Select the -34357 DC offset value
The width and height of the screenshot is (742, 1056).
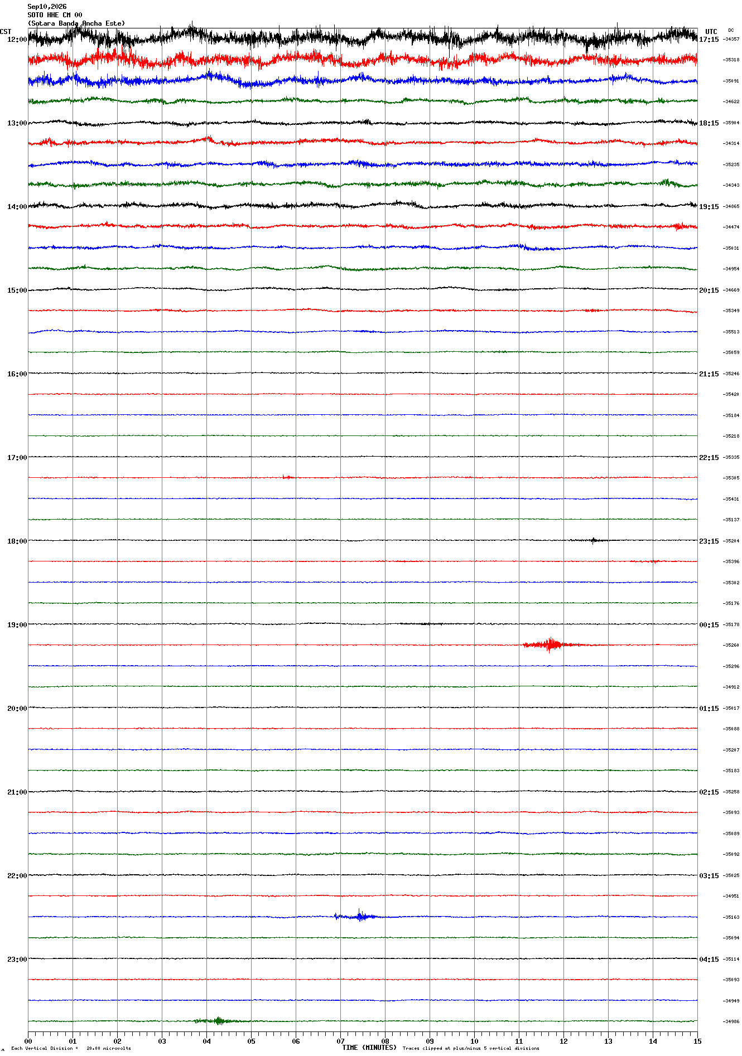(x=731, y=39)
